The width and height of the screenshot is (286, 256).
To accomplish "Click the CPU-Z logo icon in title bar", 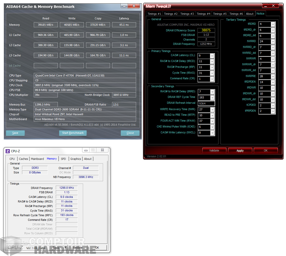I will (x=8, y=151).
